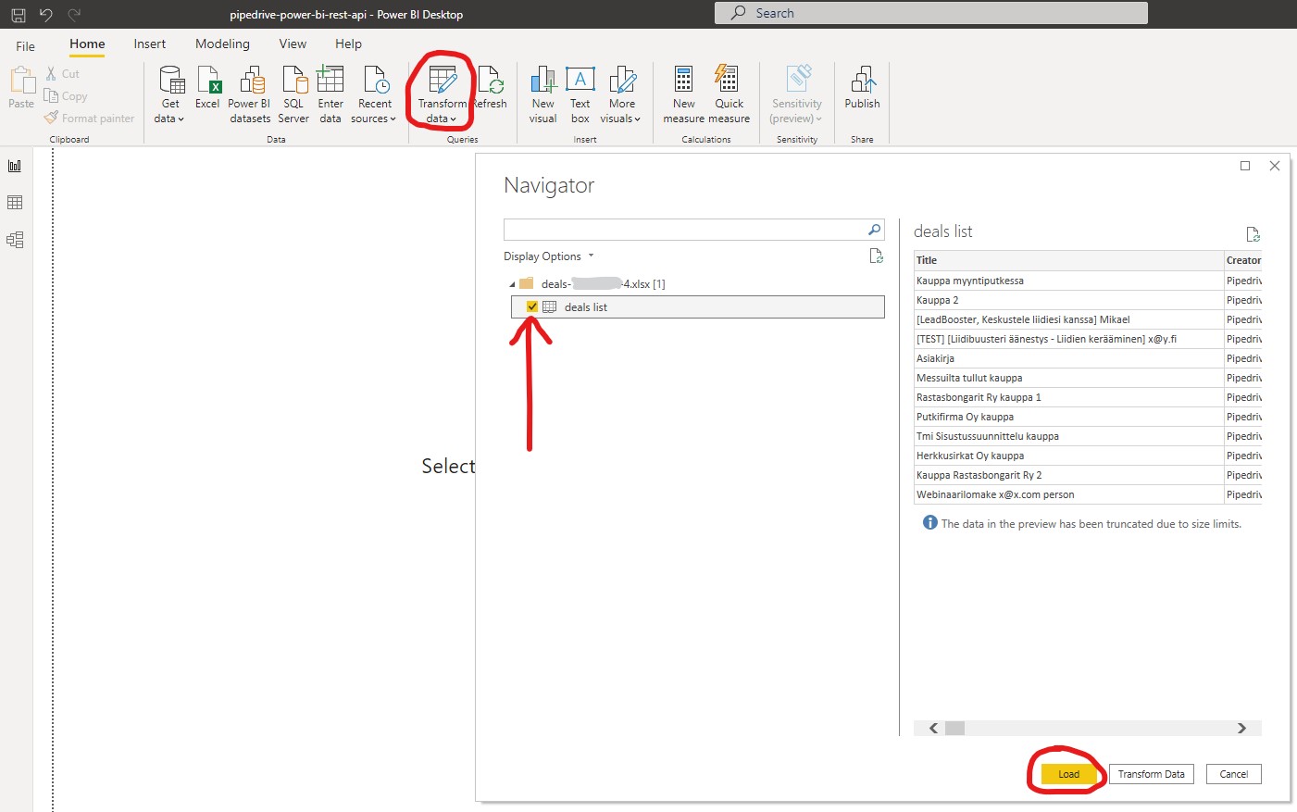Screen dimensions: 1297x812
Task: Click the Title column header
Action: pyautogui.click(x=1069, y=260)
